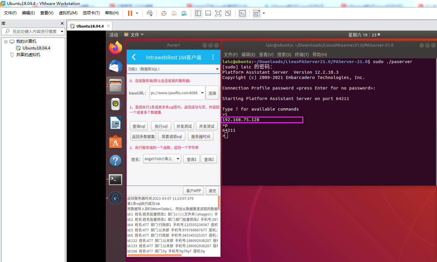
Task: Click the 连接 button
Action: coord(212,93)
